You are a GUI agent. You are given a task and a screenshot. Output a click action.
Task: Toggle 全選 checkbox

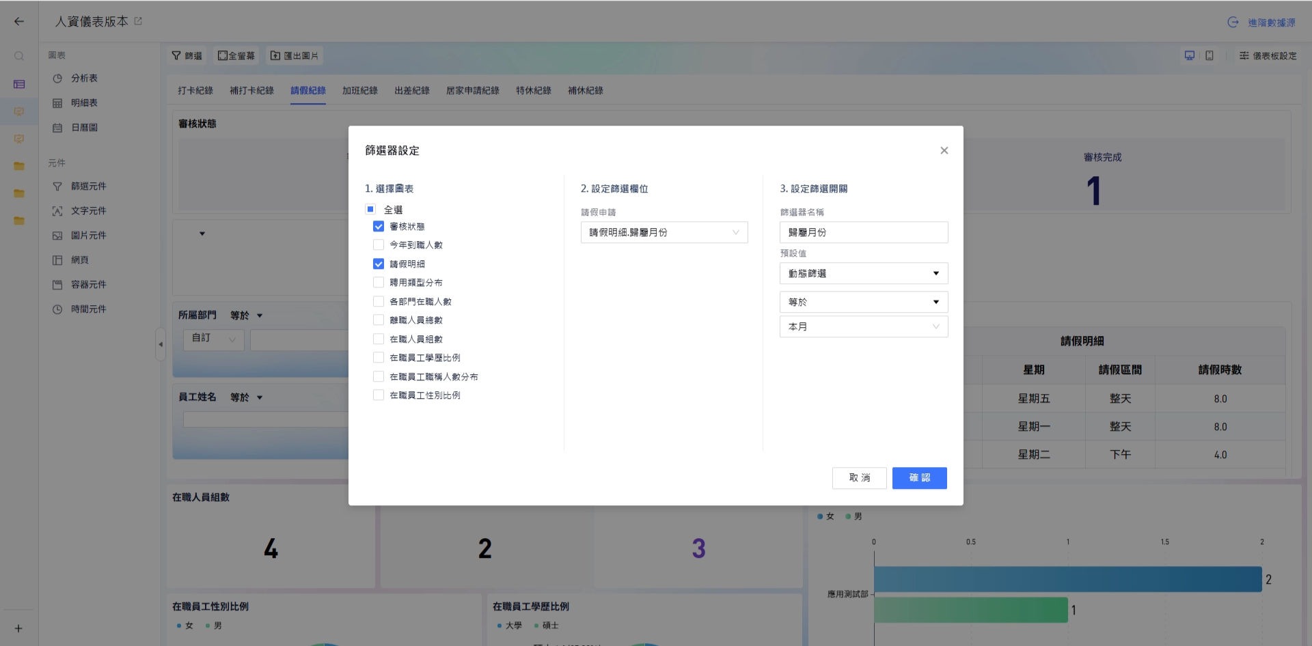point(370,210)
